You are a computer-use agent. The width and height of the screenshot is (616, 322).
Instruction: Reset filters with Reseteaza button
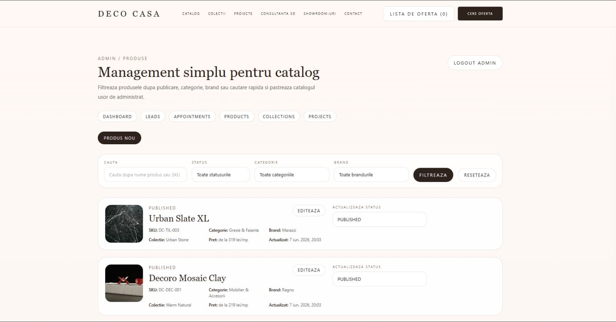[x=477, y=175]
